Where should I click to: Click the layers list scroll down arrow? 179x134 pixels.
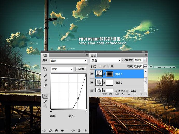tap(146, 90)
